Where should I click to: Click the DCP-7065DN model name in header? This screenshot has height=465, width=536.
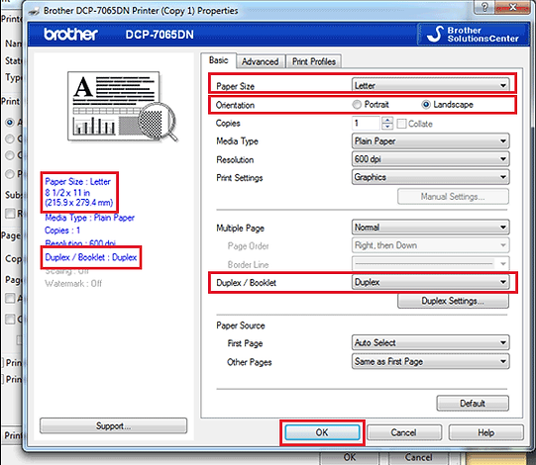click(x=160, y=35)
